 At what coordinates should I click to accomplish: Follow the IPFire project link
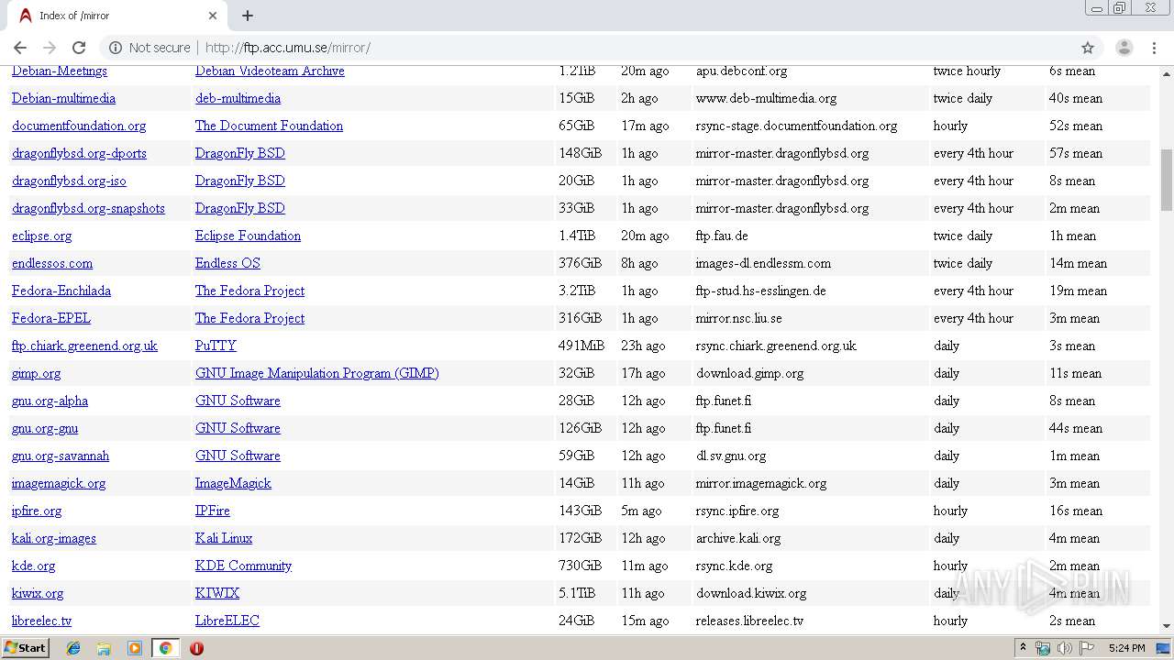click(x=213, y=511)
